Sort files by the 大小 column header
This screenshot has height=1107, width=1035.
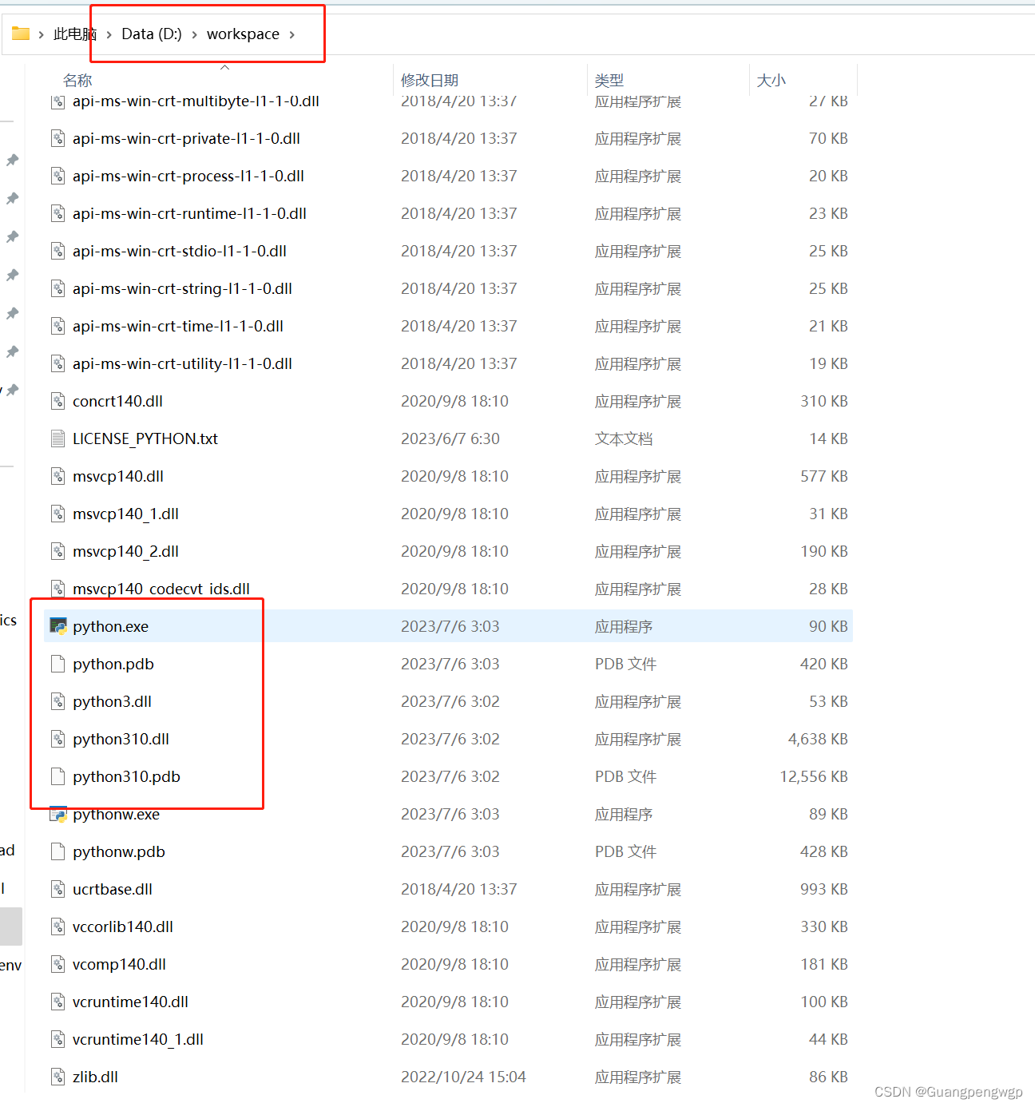[x=771, y=80]
